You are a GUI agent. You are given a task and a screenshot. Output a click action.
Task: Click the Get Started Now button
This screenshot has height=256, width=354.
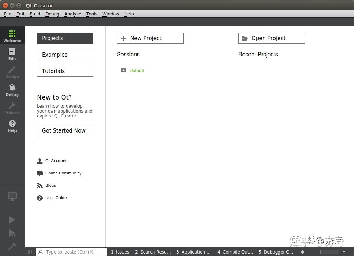click(x=65, y=131)
